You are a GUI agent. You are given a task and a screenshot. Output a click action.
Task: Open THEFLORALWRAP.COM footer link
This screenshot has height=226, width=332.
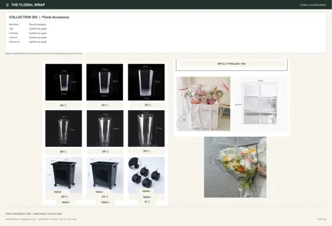18,214
